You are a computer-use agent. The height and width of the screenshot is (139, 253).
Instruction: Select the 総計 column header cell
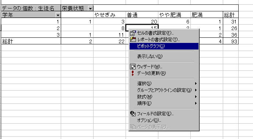point(231,15)
